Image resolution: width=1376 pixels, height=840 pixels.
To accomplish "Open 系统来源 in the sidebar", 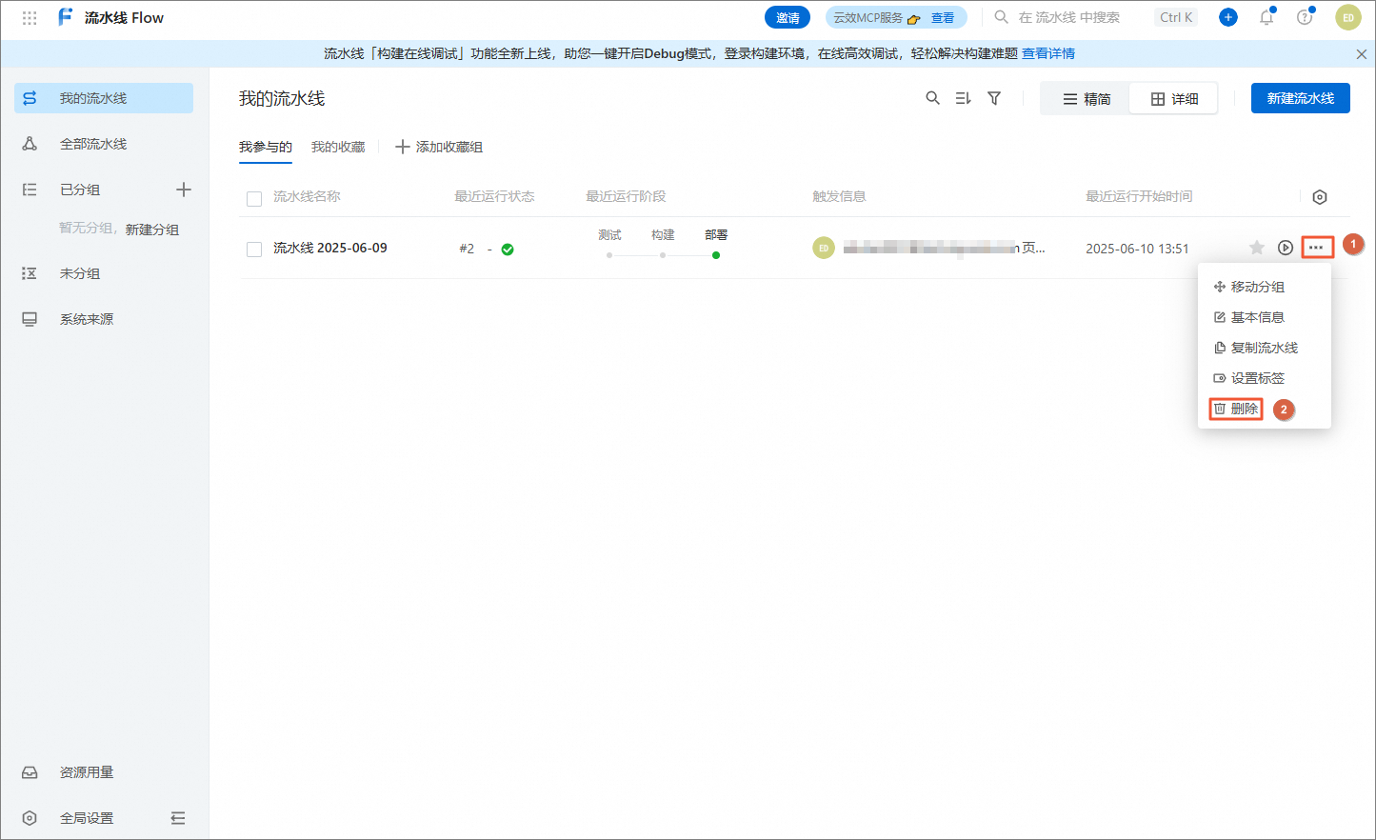I will pos(87,319).
